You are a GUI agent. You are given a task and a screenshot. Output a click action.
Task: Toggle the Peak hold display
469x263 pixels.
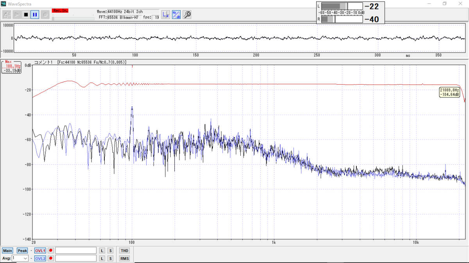point(22,251)
